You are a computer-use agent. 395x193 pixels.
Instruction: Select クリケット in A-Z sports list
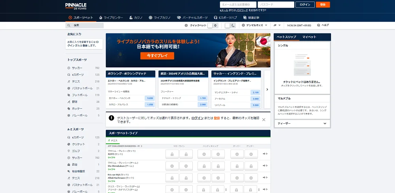click(x=83, y=144)
